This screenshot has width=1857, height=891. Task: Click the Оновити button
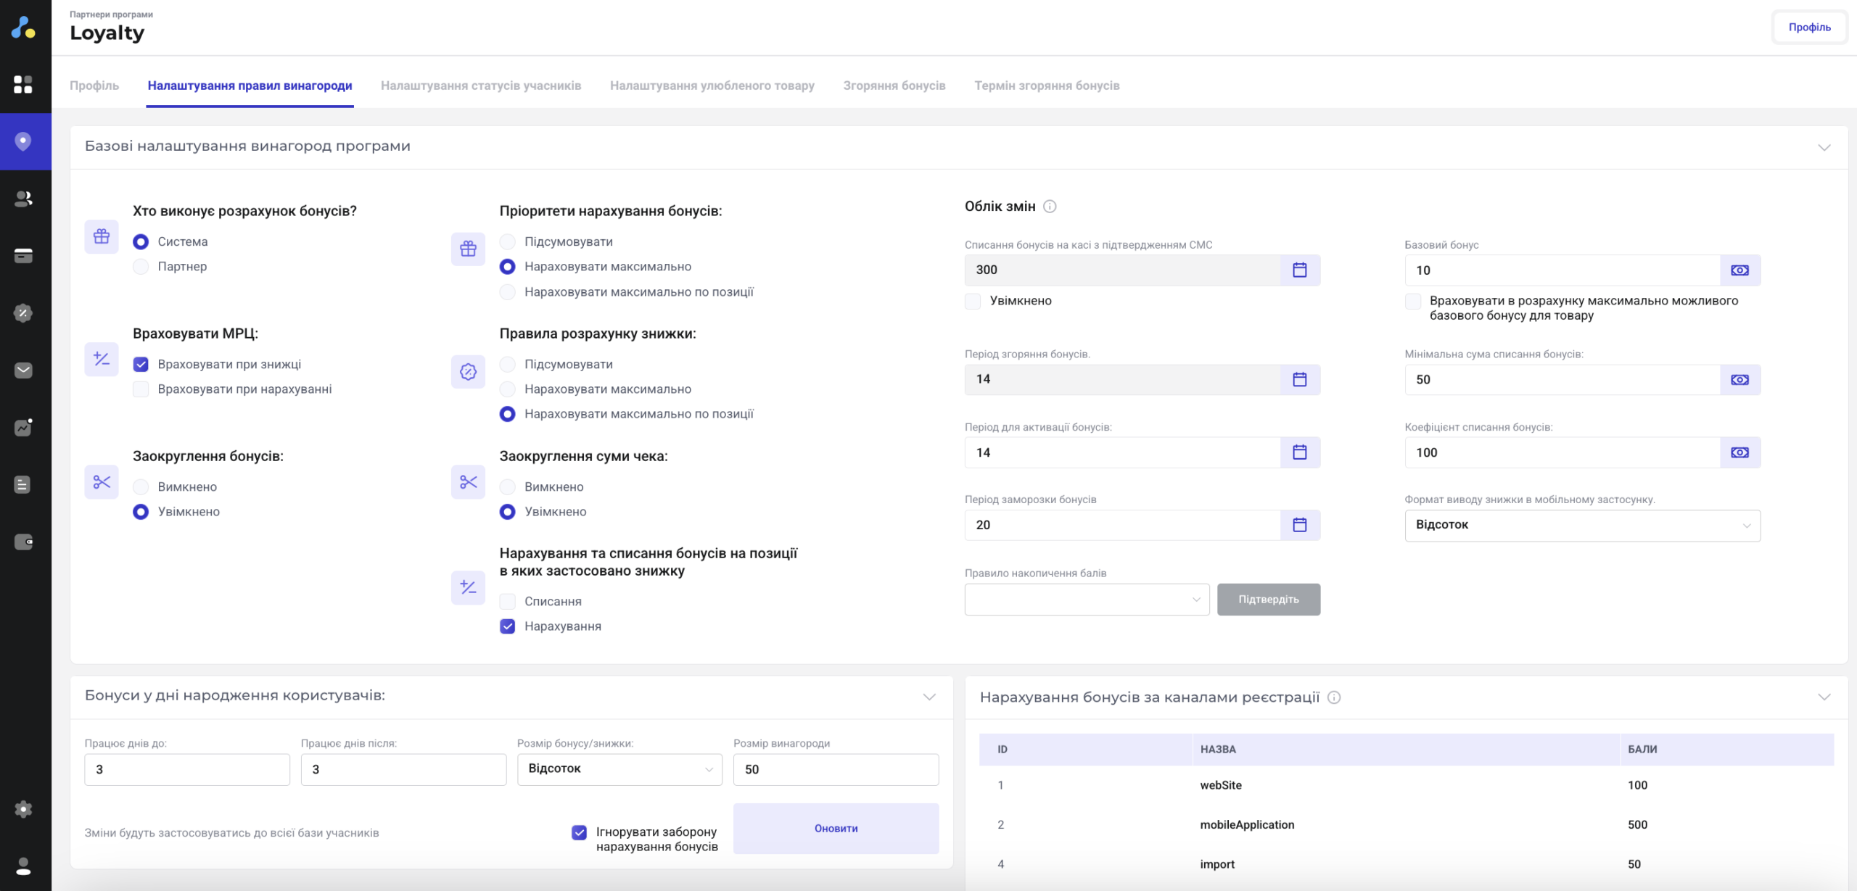836,829
